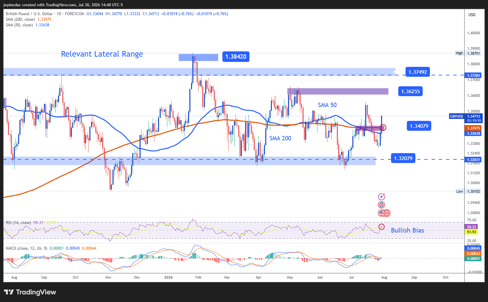
Task: Select the purple resistance zone near 1.36255
Action: 338,91
